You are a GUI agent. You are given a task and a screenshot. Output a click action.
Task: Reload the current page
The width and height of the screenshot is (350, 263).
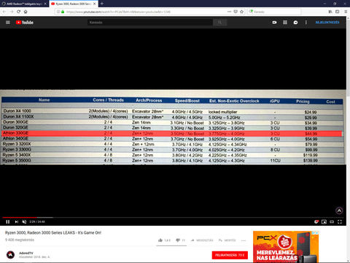[x=18, y=12]
